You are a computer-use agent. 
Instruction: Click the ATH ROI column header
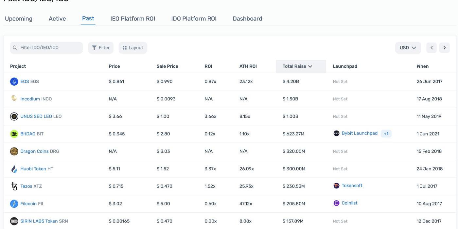(x=248, y=66)
